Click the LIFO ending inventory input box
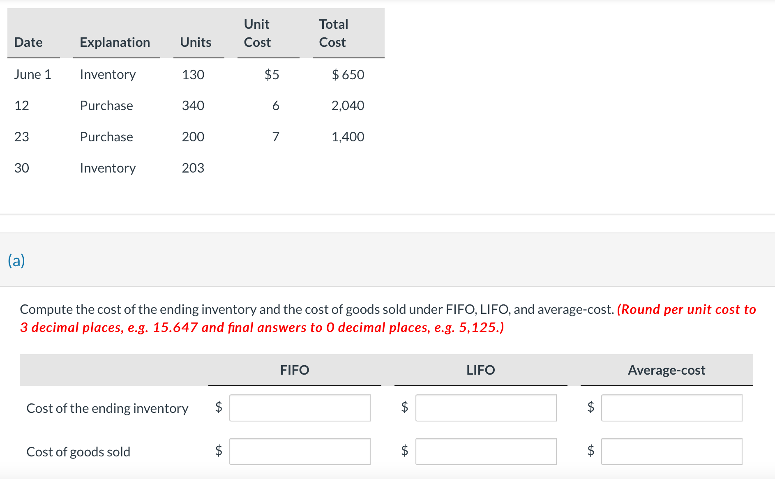The image size is (775, 479). [486, 408]
